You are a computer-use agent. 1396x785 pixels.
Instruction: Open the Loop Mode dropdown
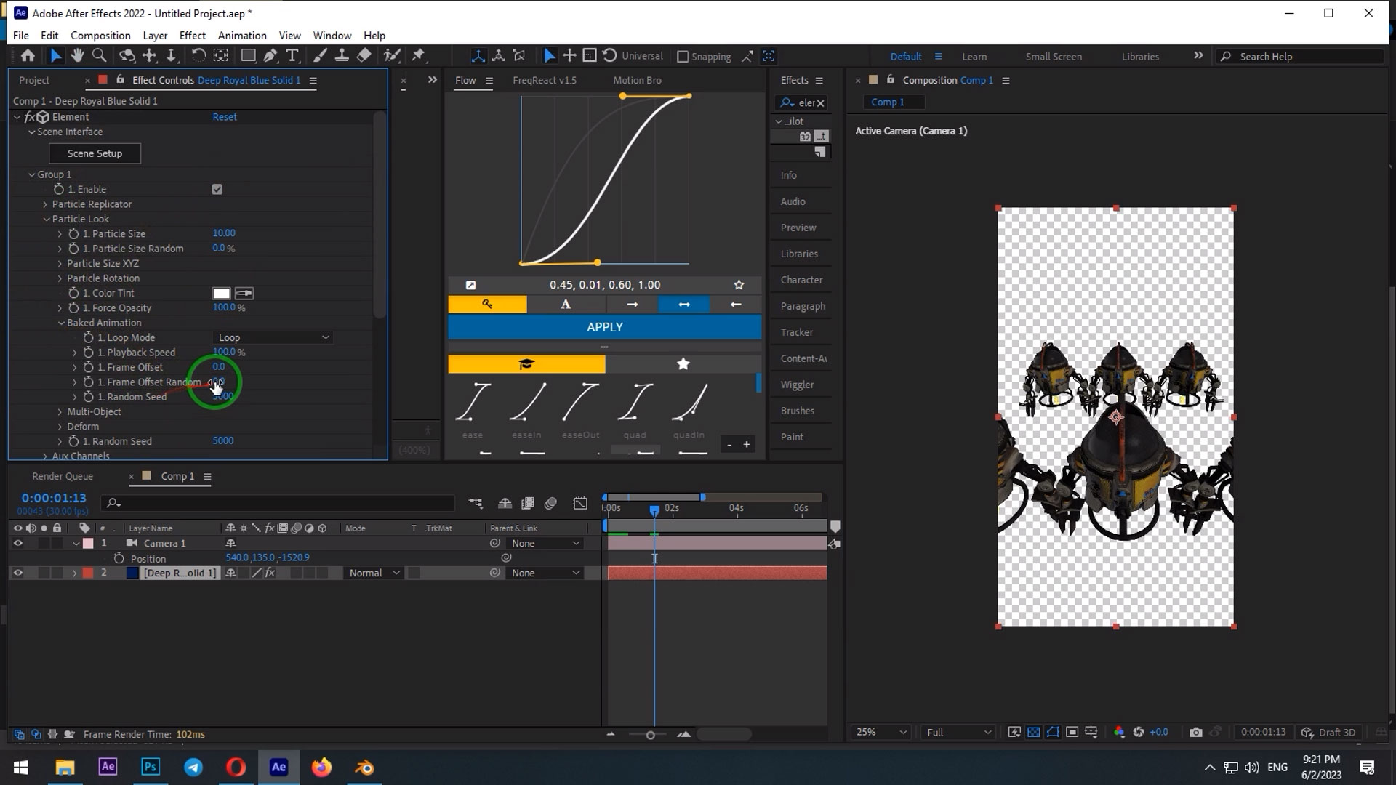pyautogui.click(x=273, y=337)
